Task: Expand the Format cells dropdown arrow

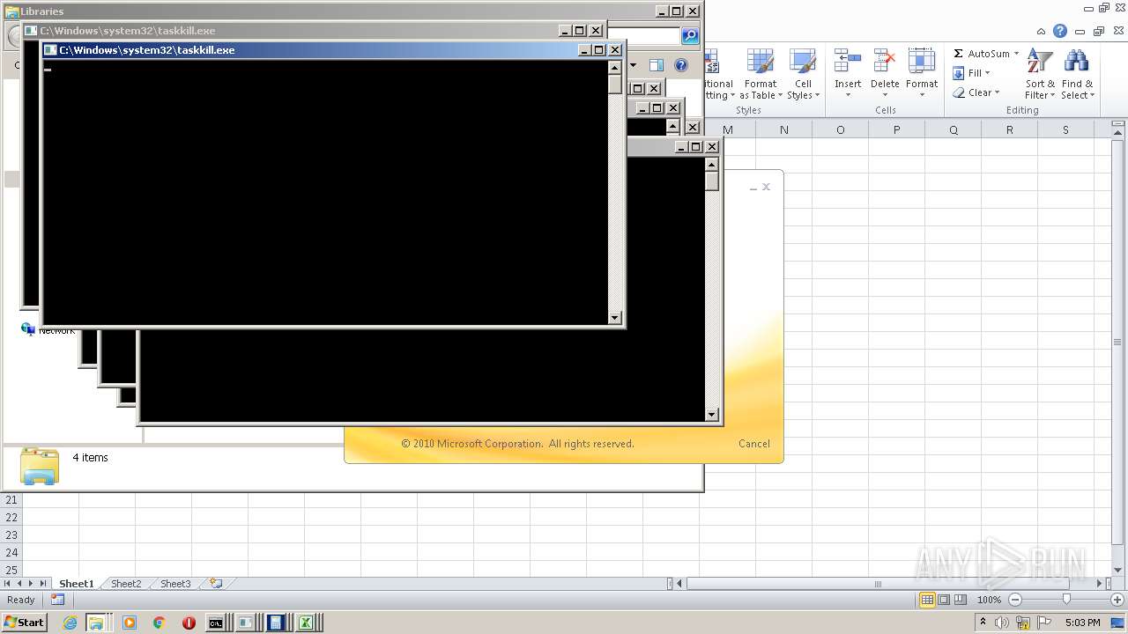Action: (x=922, y=95)
